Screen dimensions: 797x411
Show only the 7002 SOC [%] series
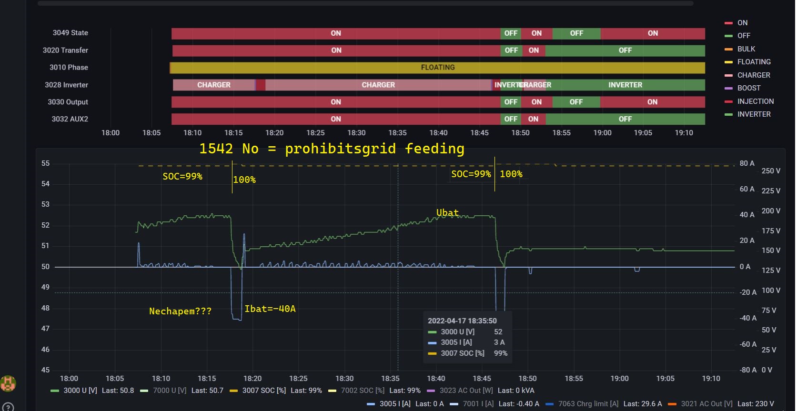362,391
